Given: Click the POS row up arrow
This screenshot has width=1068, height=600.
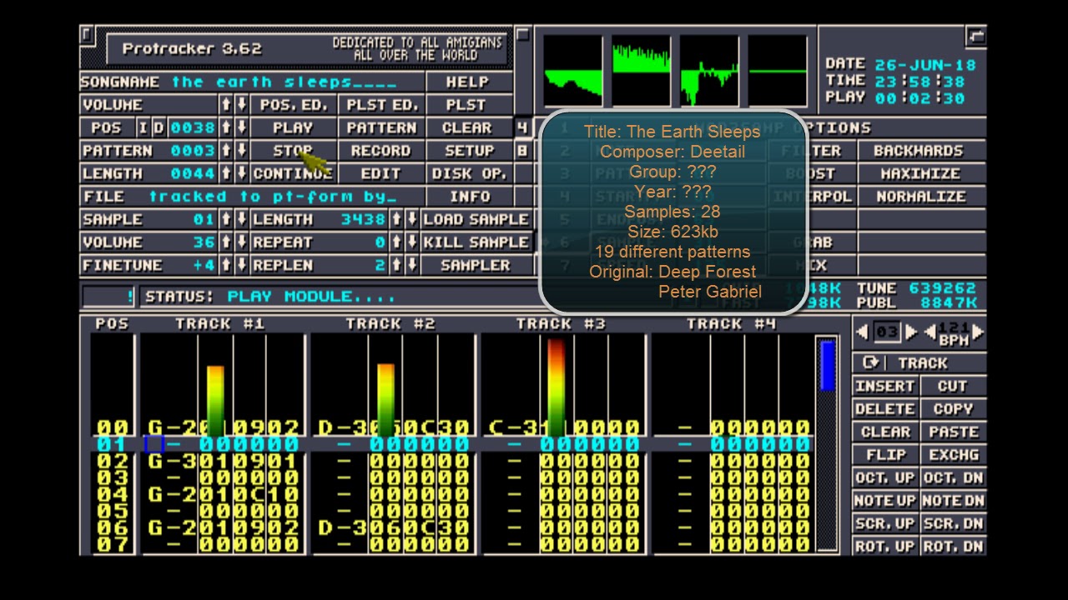Looking at the screenshot, I should point(225,128).
